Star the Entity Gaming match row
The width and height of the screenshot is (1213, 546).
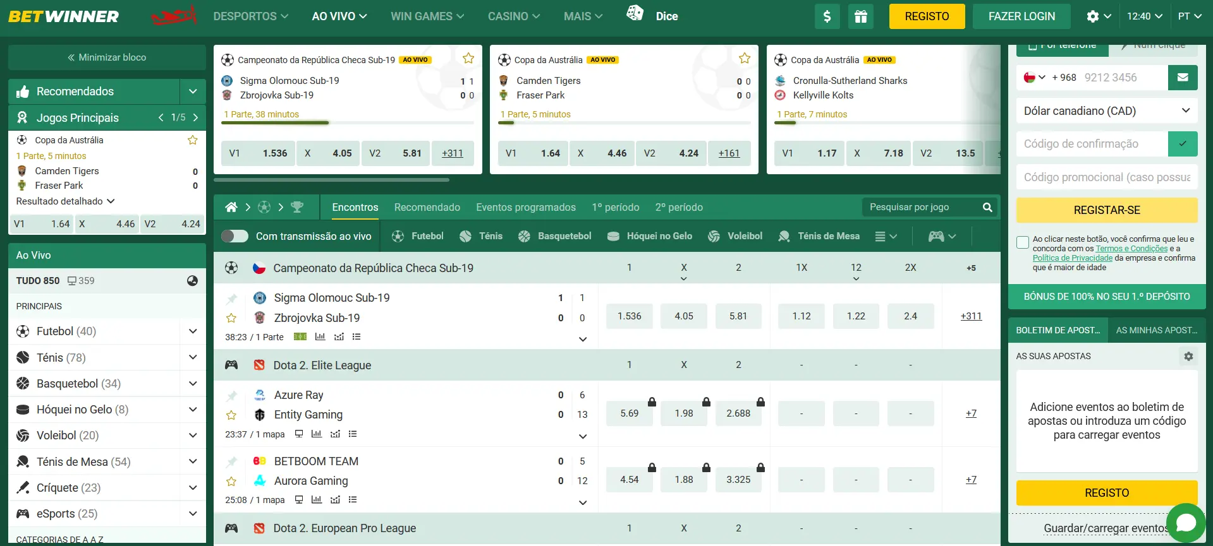(x=231, y=415)
